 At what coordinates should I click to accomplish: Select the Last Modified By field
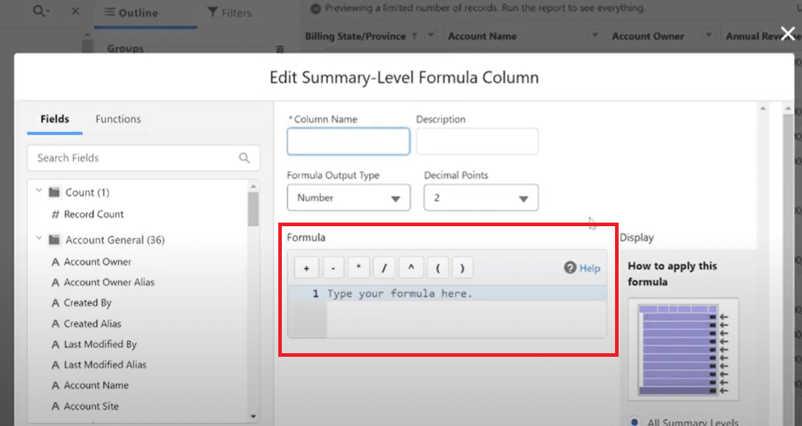94,344
